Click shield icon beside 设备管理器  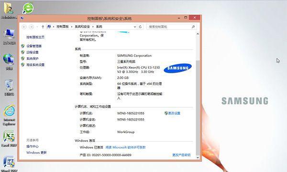(x=22, y=46)
